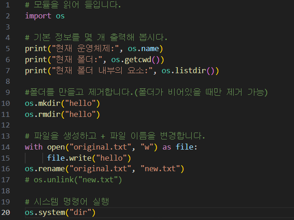Click 'mkdir' on line 10
This screenshot has width=294, height=220.
click(x=49, y=104)
